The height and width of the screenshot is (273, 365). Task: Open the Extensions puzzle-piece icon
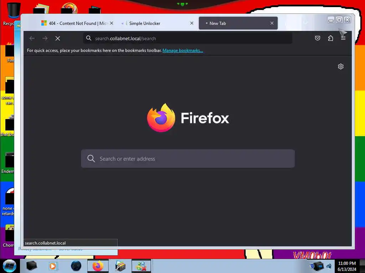[330, 38]
